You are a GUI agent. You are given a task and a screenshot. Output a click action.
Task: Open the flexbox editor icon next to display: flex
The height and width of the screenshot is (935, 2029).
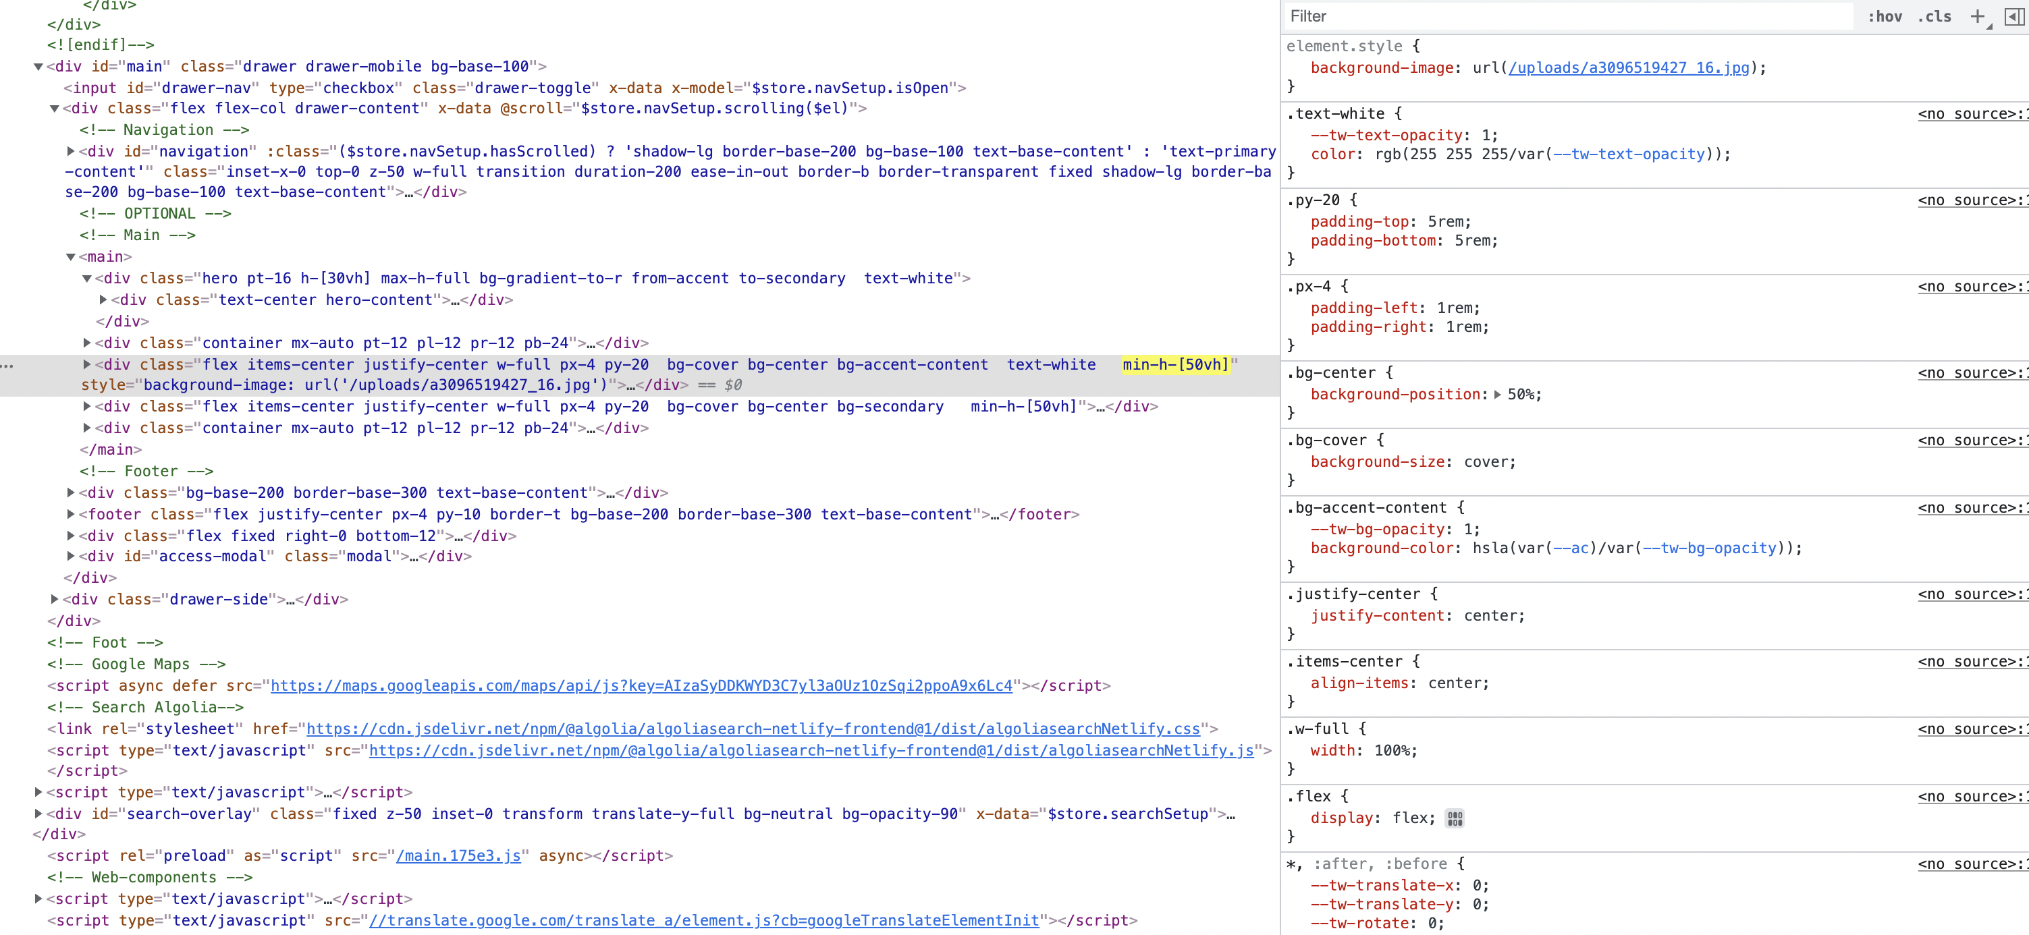[x=1455, y=818]
